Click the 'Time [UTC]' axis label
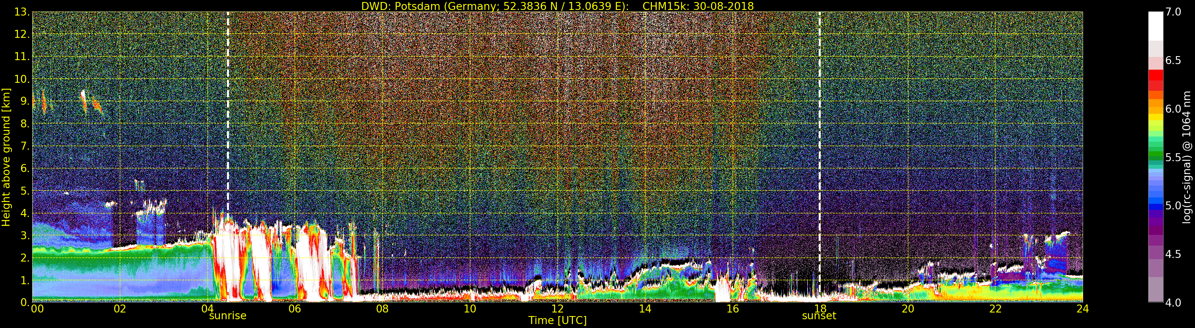Screen dimensions: 1195x328 (557, 320)
